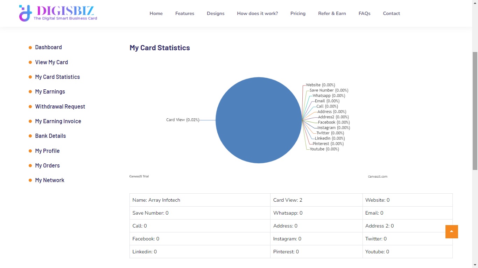Image resolution: width=478 pixels, height=268 pixels.
Task: Go to the Features menu item
Action: point(185,14)
